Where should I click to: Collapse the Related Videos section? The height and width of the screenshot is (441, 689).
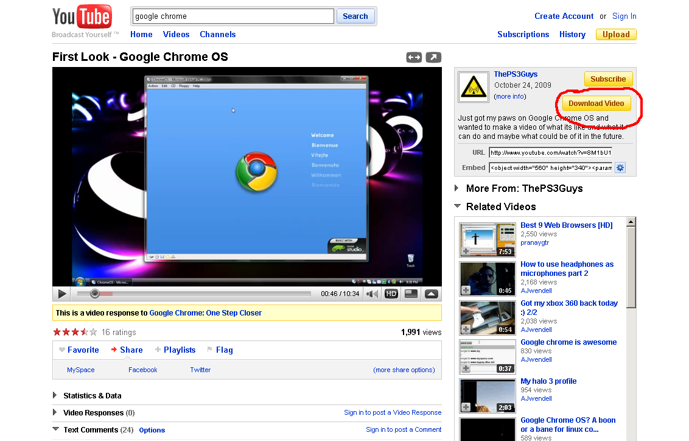tap(458, 206)
